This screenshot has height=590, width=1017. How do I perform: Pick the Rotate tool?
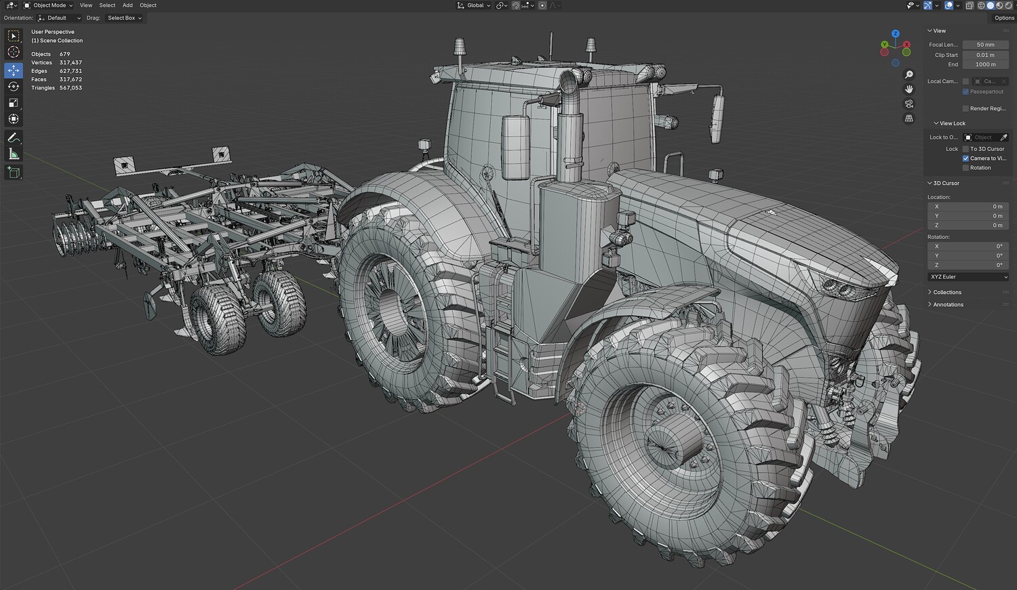(x=14, y=86)
